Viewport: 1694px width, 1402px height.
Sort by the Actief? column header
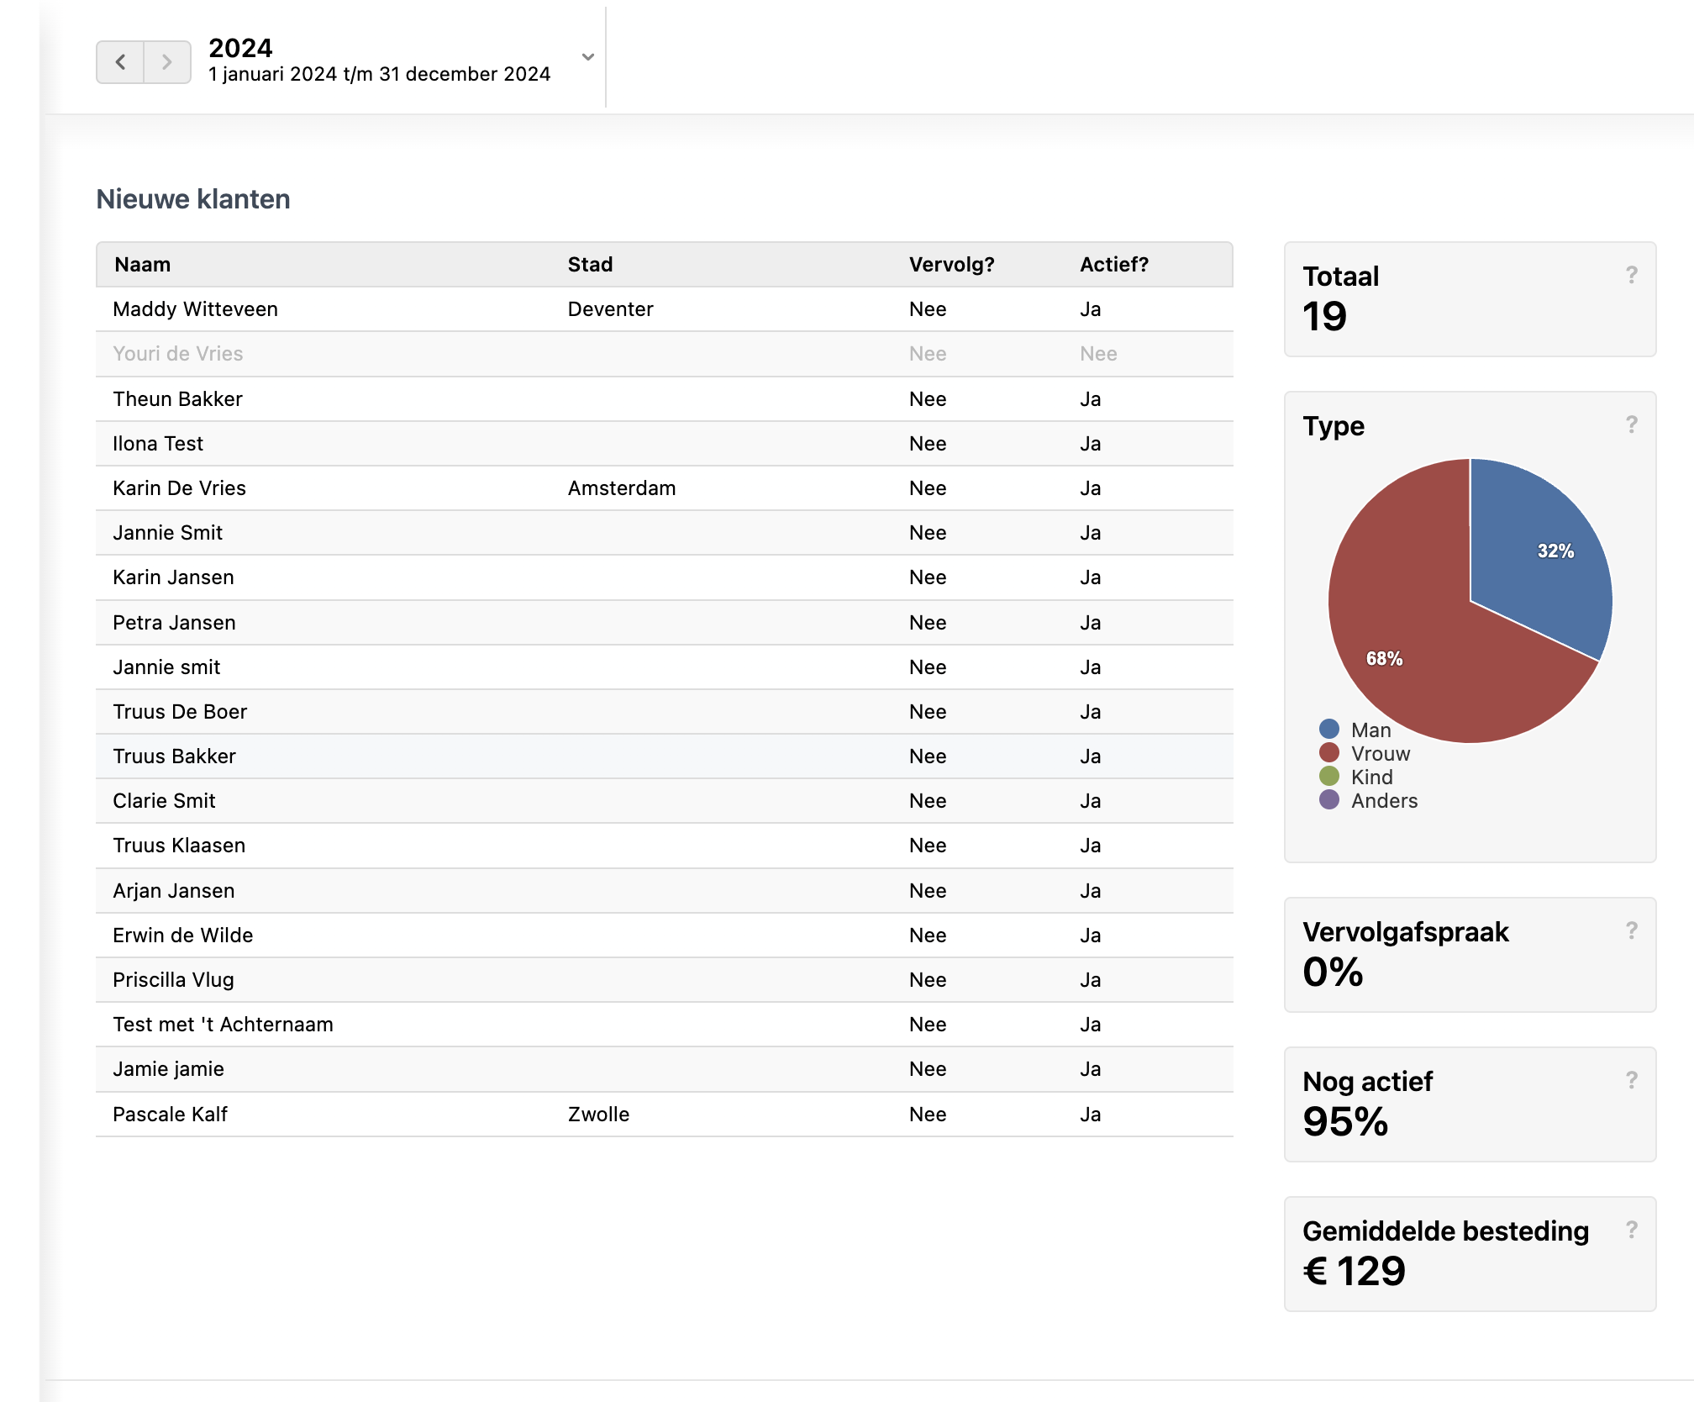click(1113, 265)
